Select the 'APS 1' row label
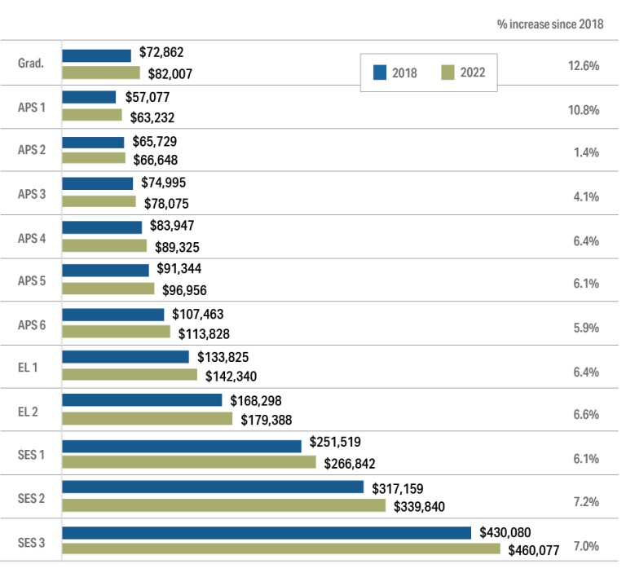 click(32, 108)
